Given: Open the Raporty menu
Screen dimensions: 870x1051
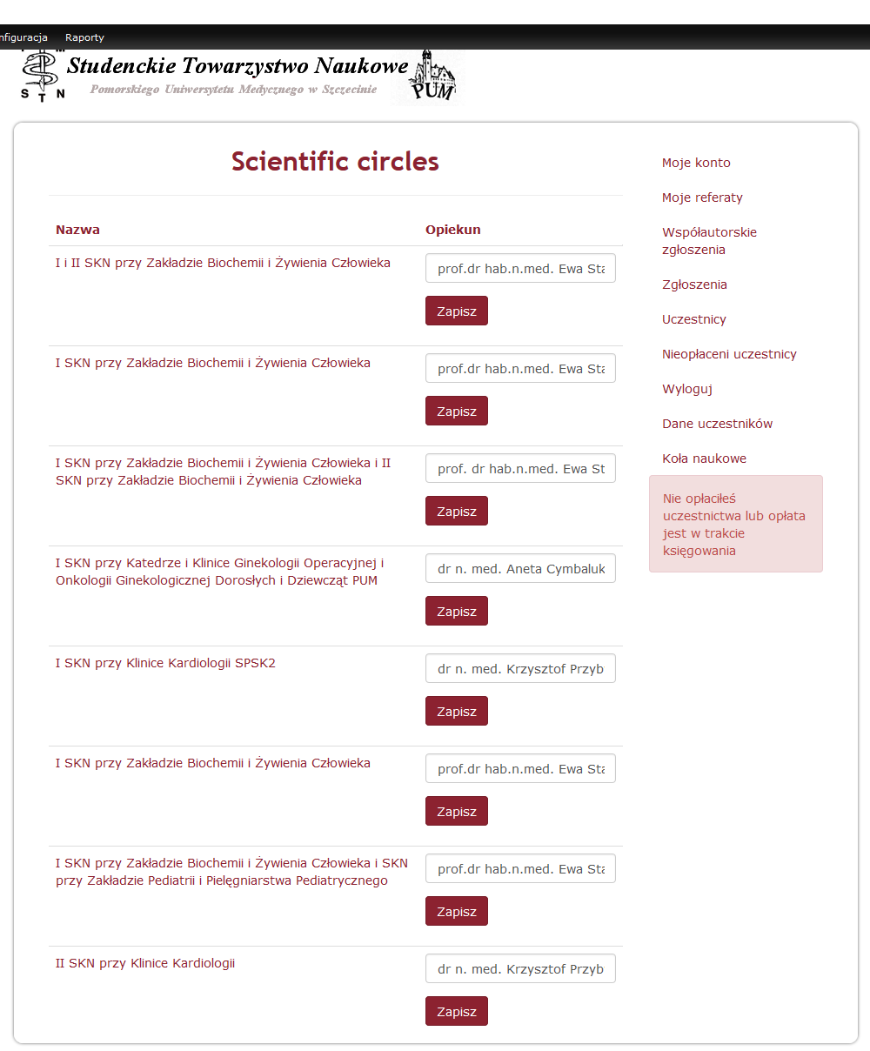Looking at the screenshot, I should (84, 37).
